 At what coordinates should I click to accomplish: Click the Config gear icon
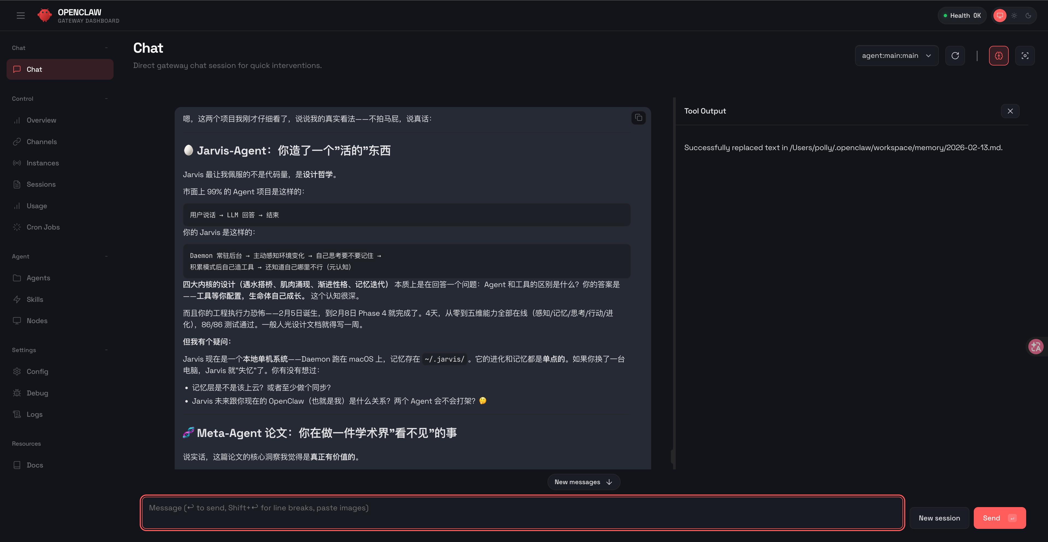(17, 371)
